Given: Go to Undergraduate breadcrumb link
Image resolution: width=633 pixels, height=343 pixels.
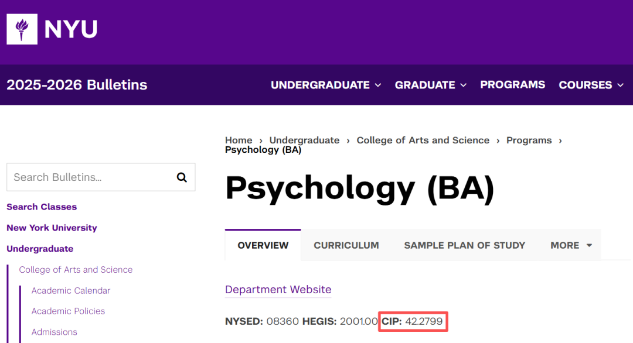Looking at the screenshot, I should pyautogui.click(x=304, y=140).
